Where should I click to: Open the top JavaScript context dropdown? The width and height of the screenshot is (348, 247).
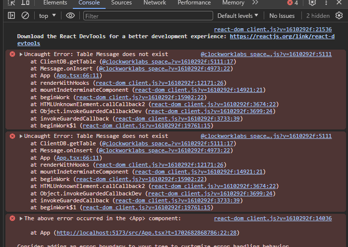point(48,16)
